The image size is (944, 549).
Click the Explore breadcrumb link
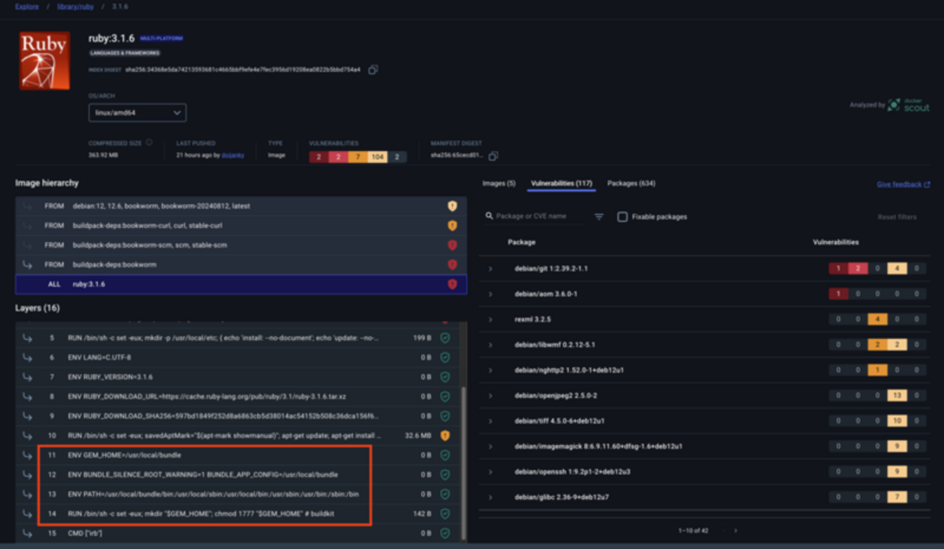pos(27,7)
